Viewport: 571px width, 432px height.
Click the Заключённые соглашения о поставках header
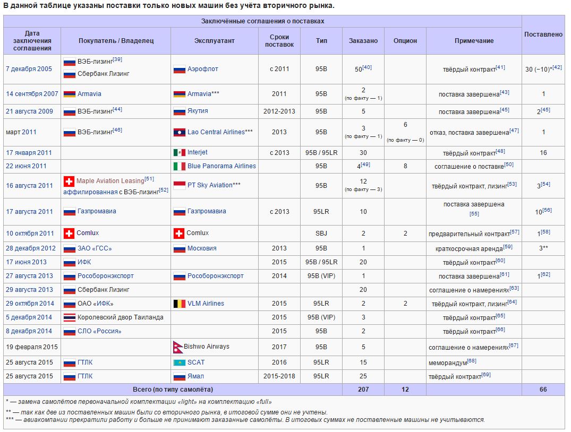[x=262, y=21]
